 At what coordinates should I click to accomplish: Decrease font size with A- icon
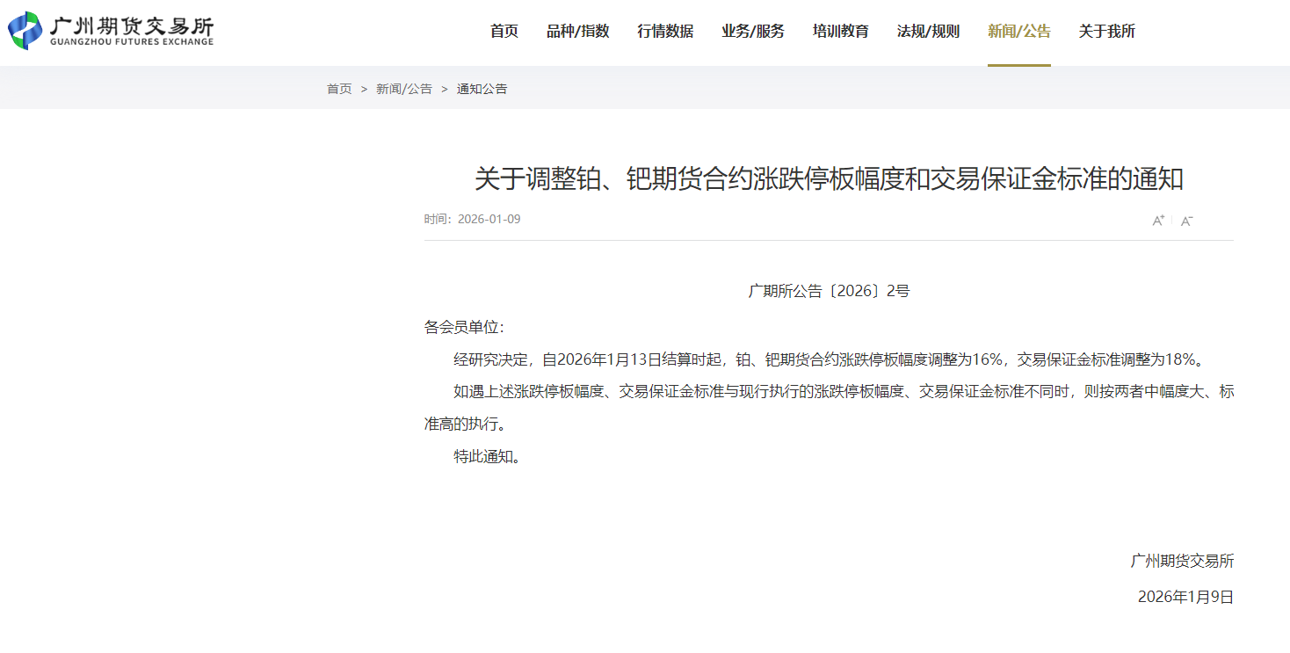1186,221
